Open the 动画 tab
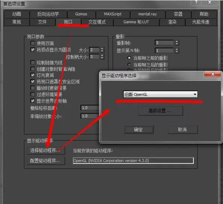The image size is (223, 204). tap(16, 14)
